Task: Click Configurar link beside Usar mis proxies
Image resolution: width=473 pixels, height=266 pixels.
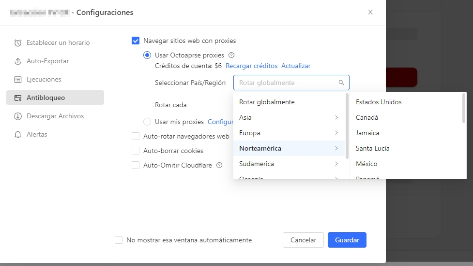Action: point(220,122)
